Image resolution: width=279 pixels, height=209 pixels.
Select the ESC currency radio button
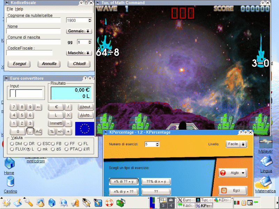click(x=39, y=144)
